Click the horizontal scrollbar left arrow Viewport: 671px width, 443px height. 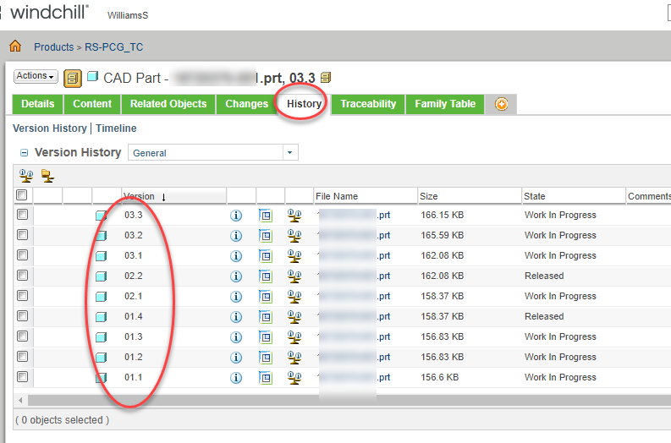[x=20, y=400]
